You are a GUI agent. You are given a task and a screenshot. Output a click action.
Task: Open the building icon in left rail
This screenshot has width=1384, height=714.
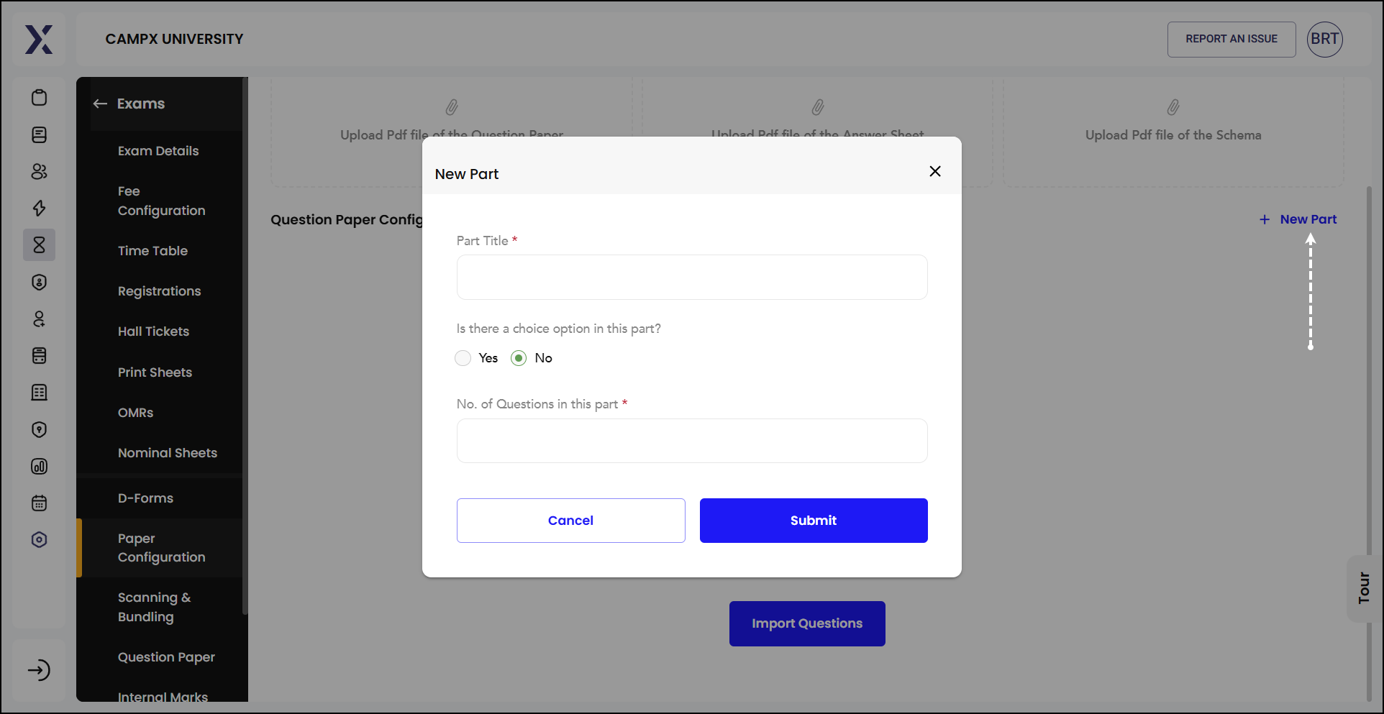(40, 393)
